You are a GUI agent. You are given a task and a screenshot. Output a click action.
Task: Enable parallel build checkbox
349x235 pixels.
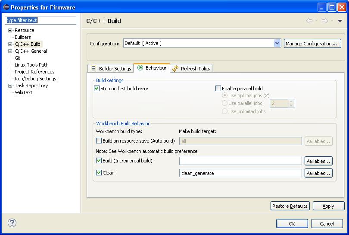pos(218,89)
